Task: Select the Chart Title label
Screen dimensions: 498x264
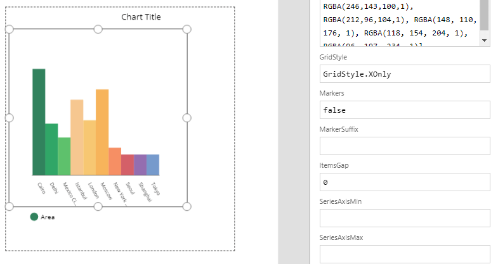Action: (x=141, y=17)
